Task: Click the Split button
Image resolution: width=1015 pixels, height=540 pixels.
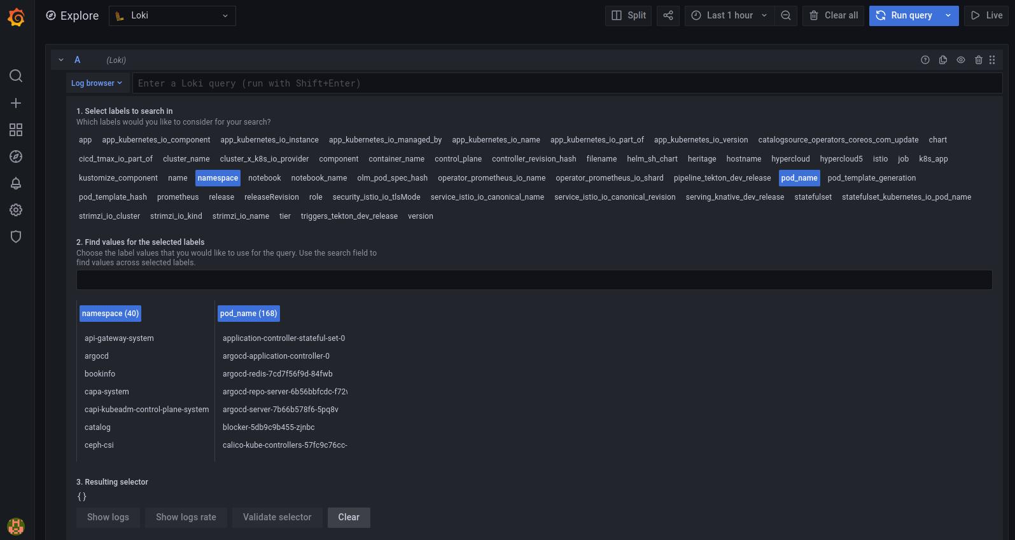Action: 629,15
